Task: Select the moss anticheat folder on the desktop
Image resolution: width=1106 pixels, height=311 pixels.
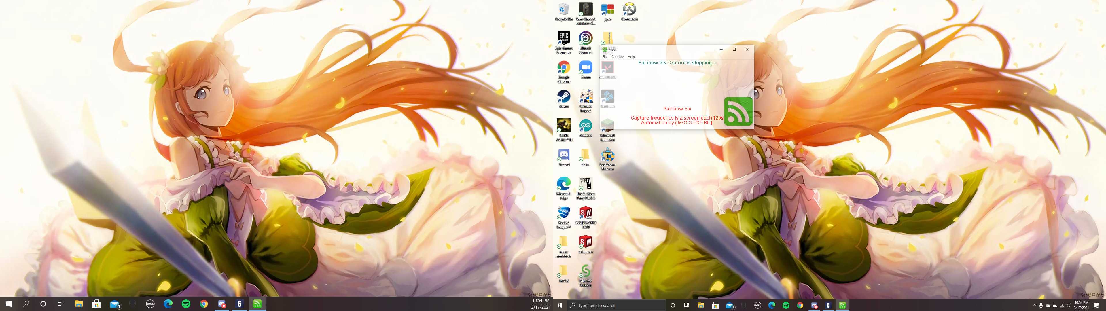Action: pos(564,246)
